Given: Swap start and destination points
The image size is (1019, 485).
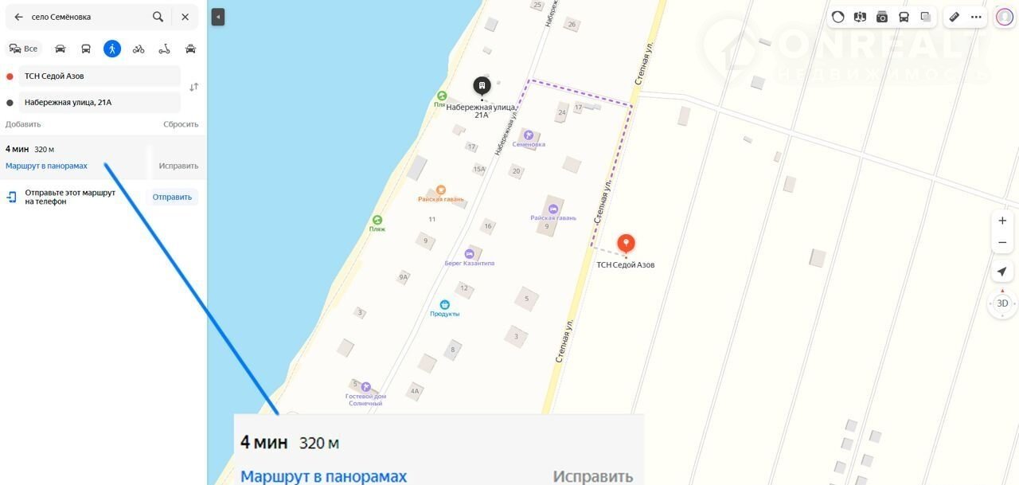Looking at the screenshot, I should 193,87.
